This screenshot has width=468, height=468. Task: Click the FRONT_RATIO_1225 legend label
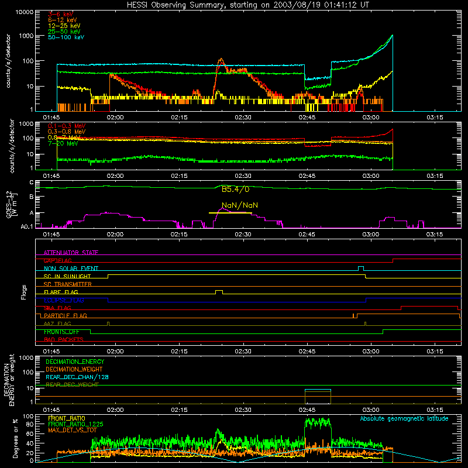point(75,424)
